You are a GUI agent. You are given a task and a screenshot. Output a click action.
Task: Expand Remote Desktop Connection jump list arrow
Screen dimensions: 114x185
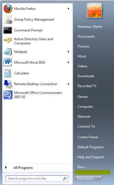tap(69, 84)
